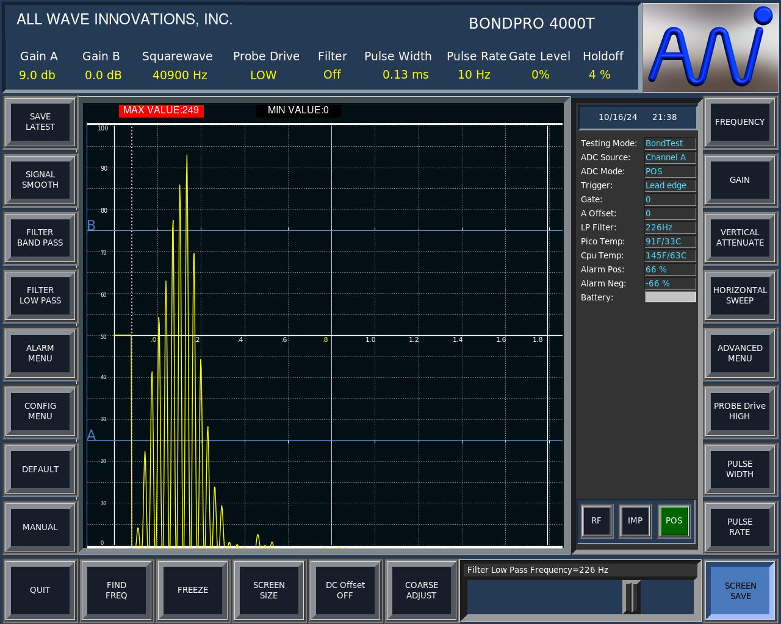Click the Alarm Neg -66 % field
Viewport: 781px width, 624px height.
point(670,283)
